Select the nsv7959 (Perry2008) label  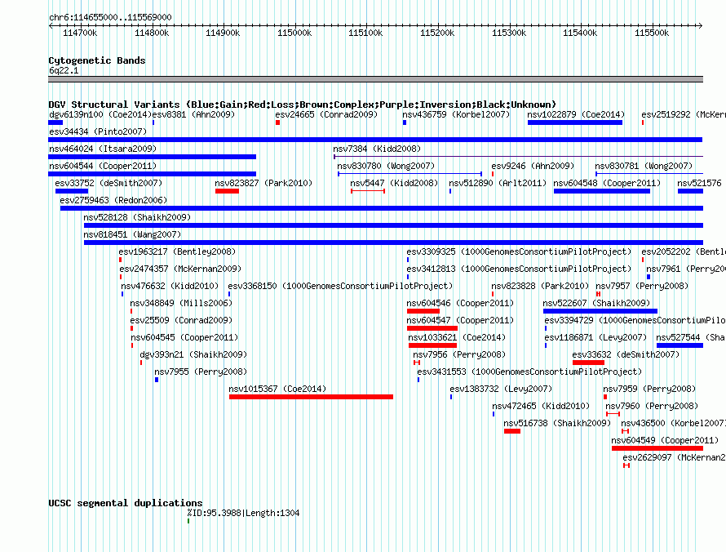coord(649,389)
